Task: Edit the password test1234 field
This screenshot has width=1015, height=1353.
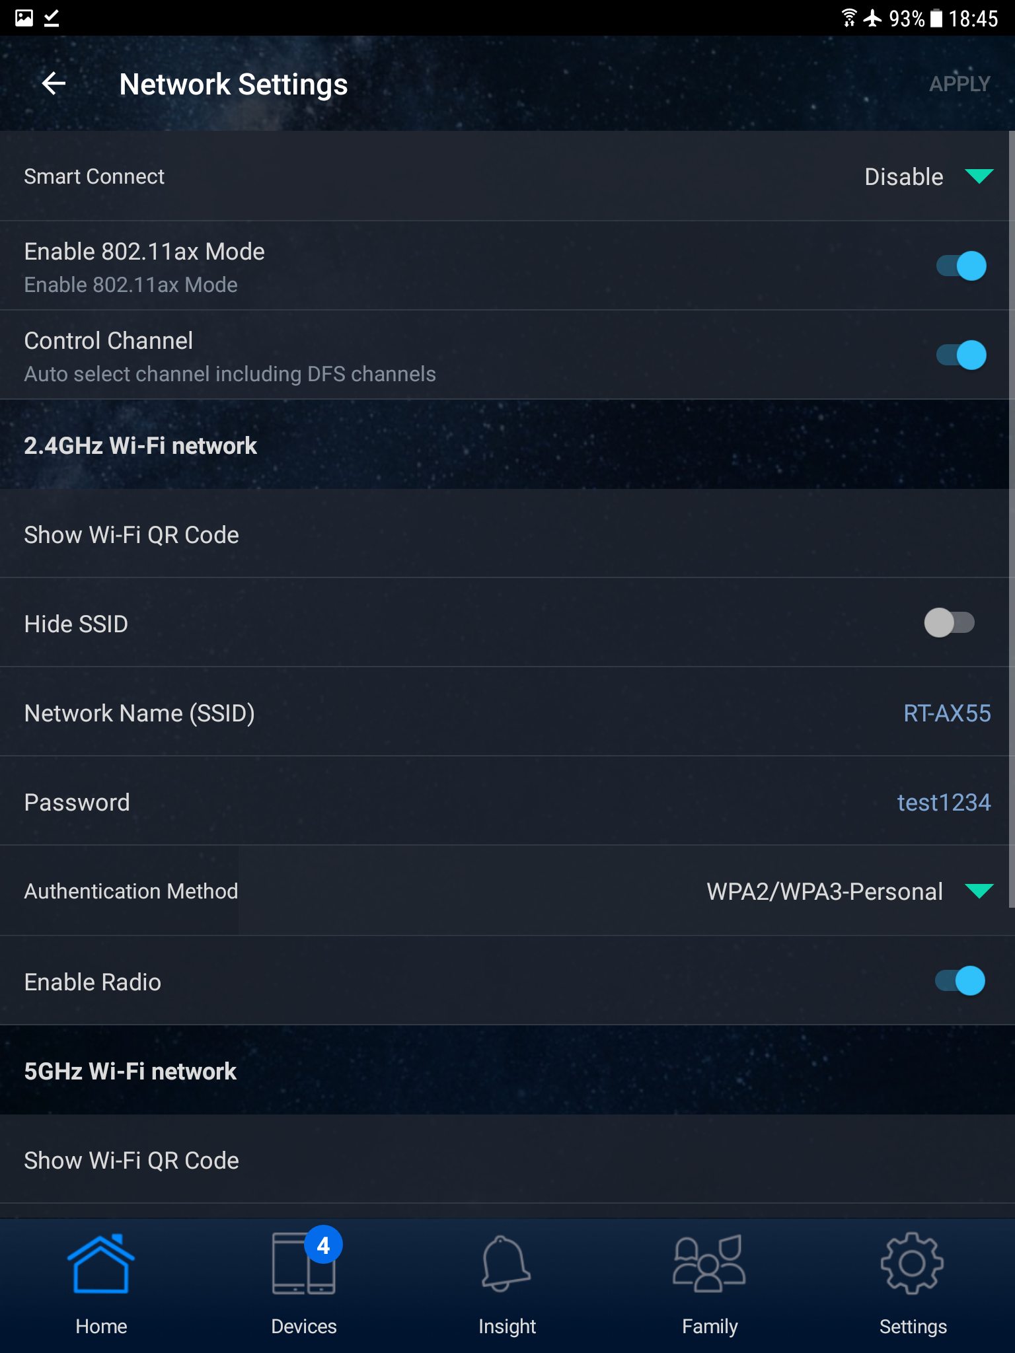Action: click(943, 803)
